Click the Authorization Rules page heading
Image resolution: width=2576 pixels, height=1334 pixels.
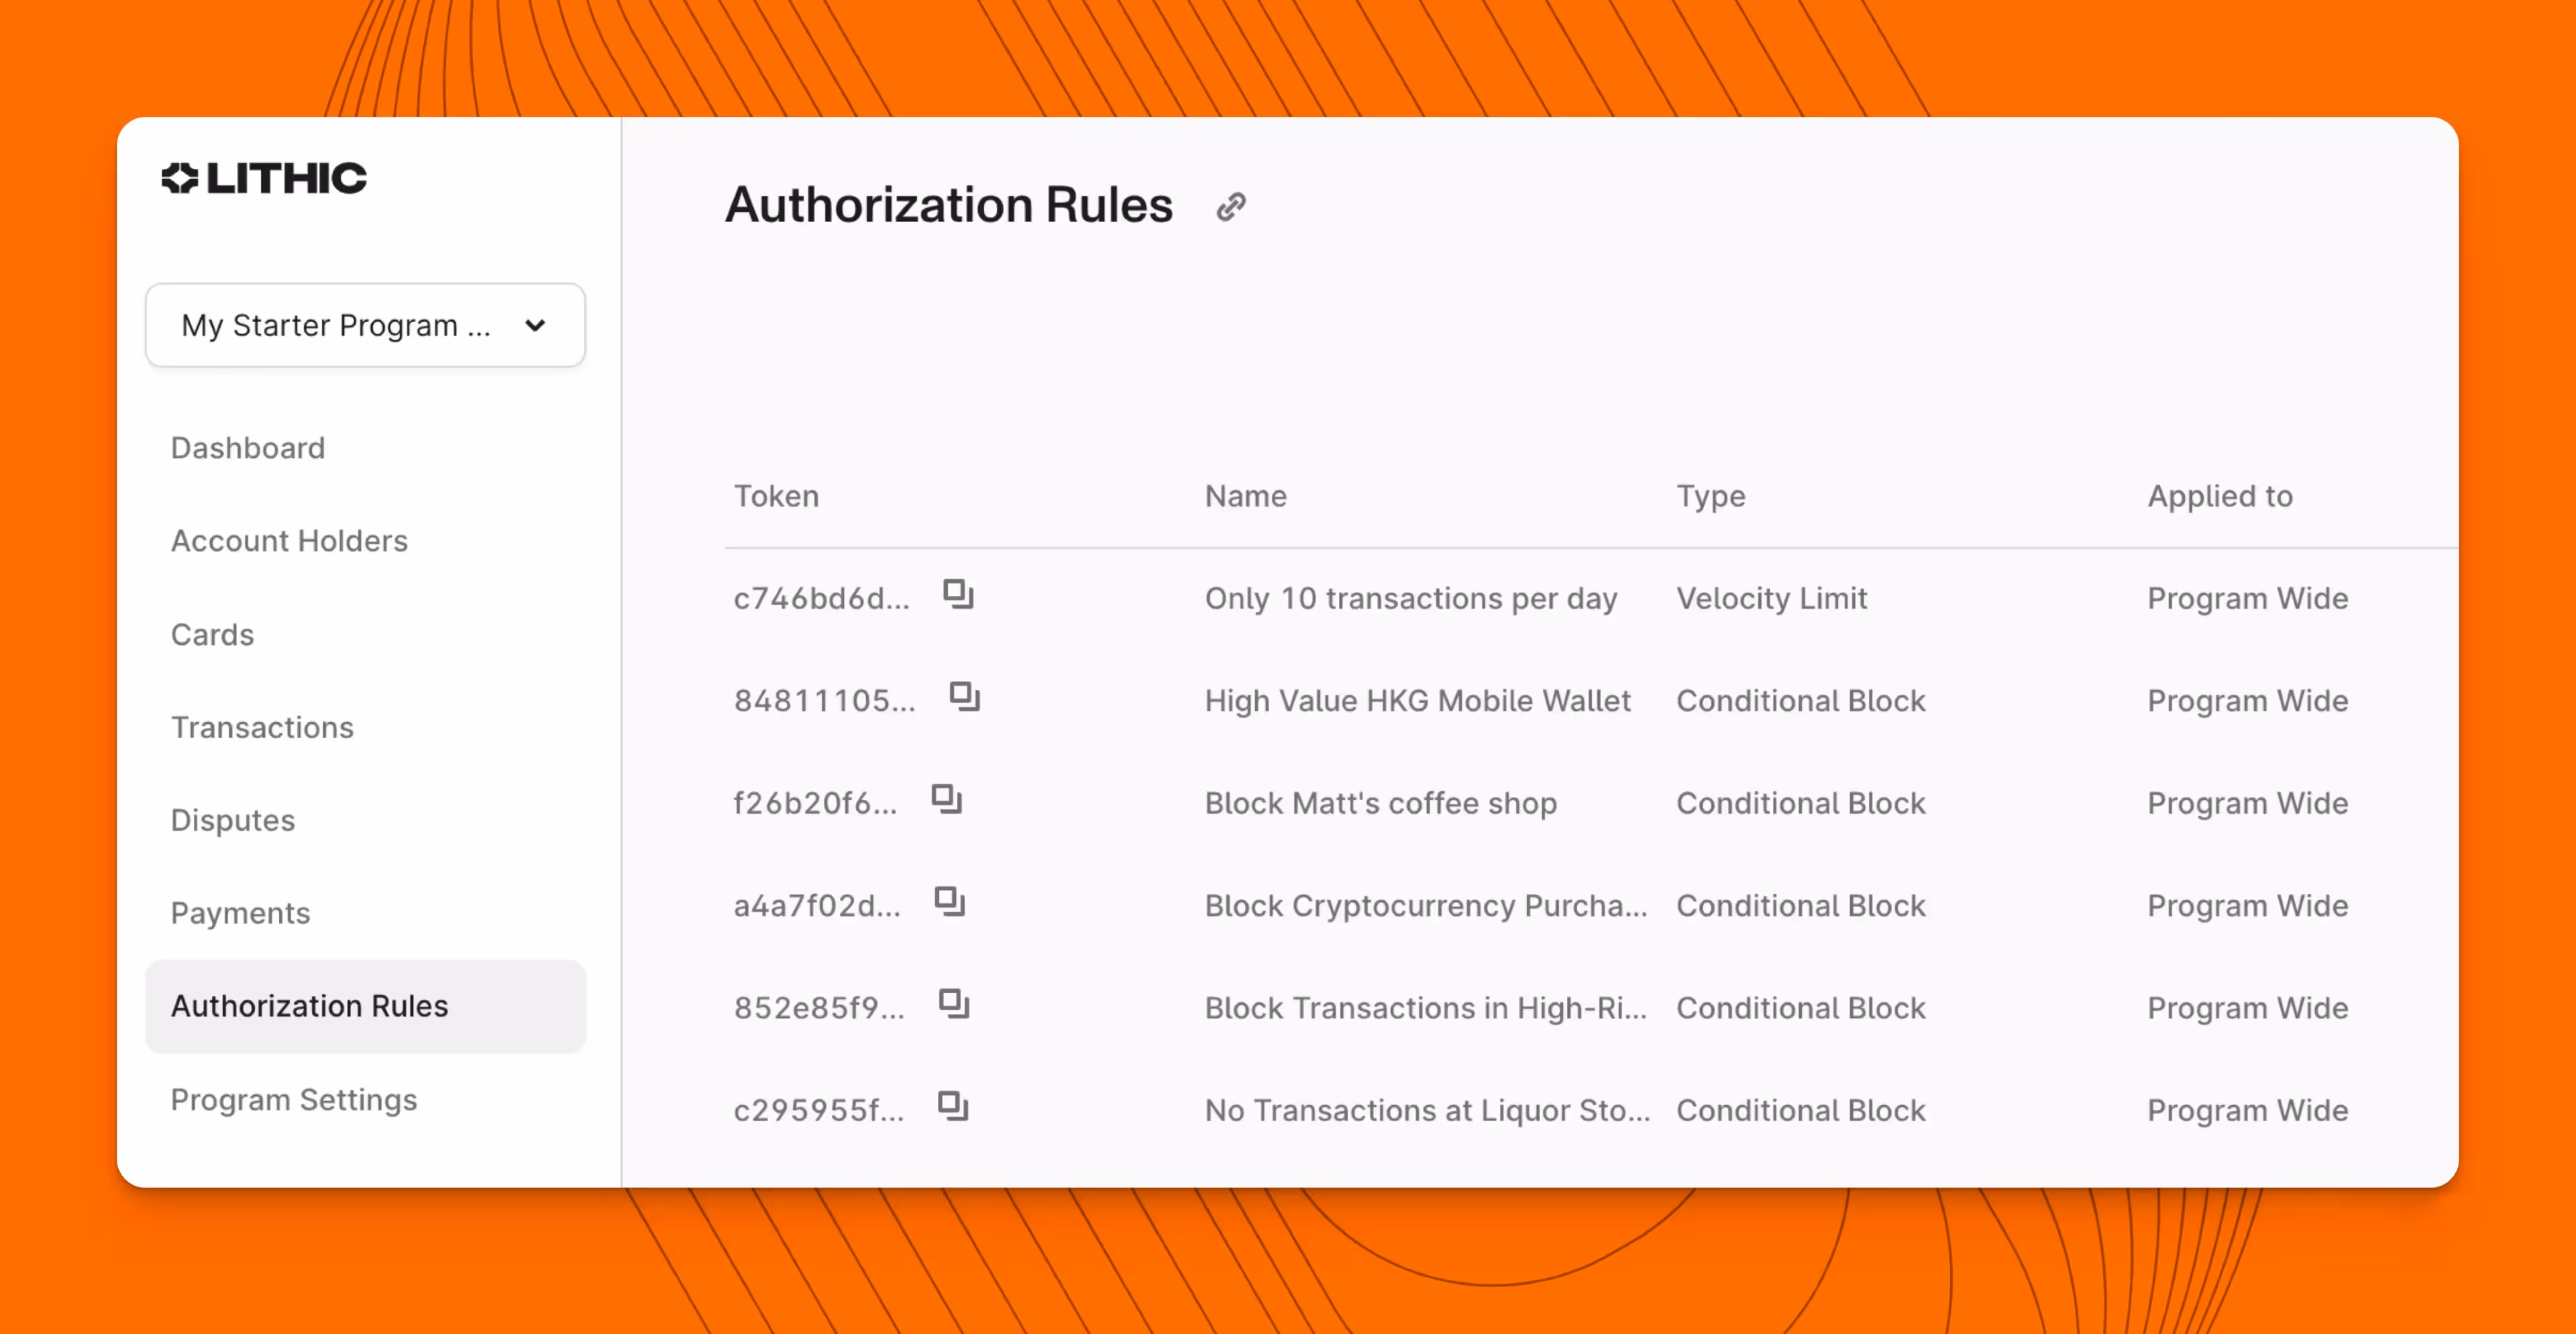click(948, 205)
